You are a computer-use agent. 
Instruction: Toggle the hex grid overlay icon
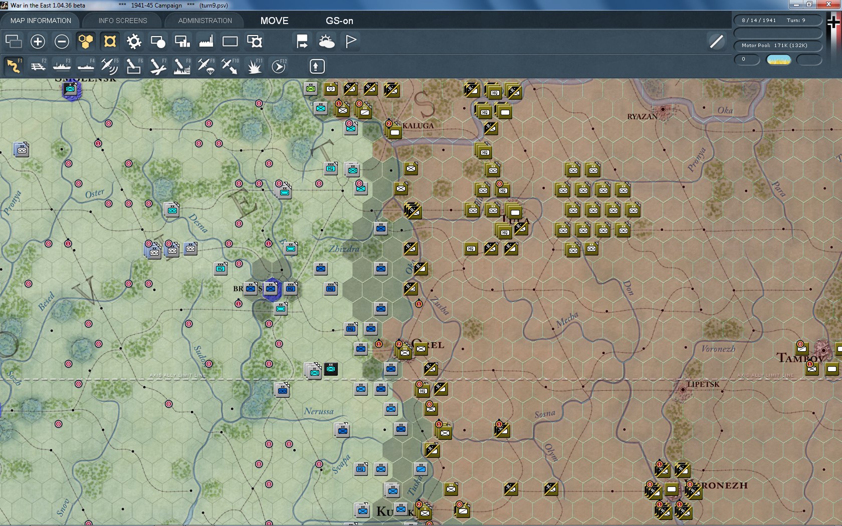86,41
